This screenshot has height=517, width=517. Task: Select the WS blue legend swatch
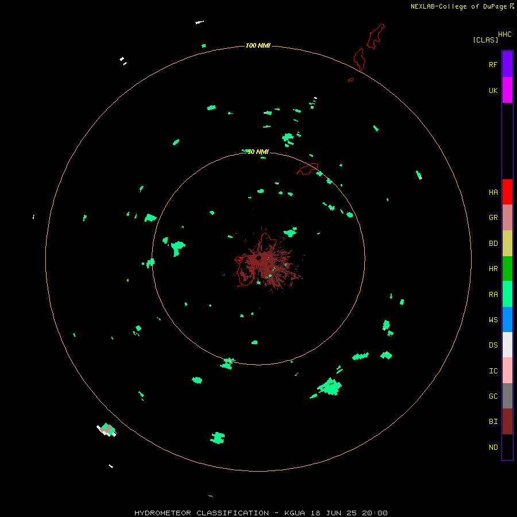coord(507,319)
